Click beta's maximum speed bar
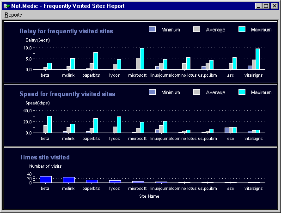The width and height of the screenshot is (281, 213). tap(50, 124)
